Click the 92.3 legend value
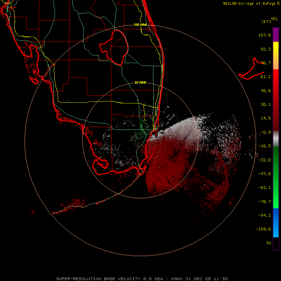281x281 pixels. click(x=266, y=49)
